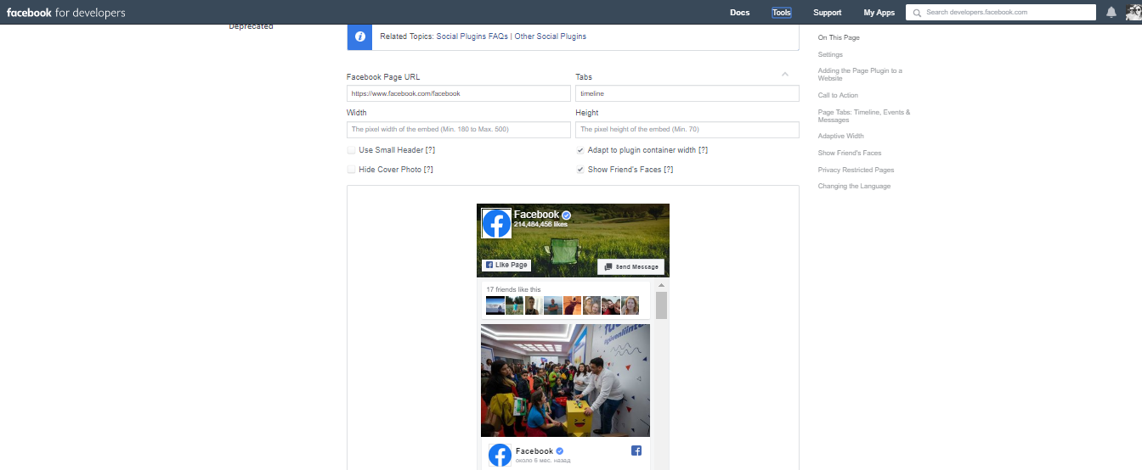The height and width of the screenshot is (470, 1142).
Task: Go to Privacy Restricted Pages section
Action: point(856,170)
